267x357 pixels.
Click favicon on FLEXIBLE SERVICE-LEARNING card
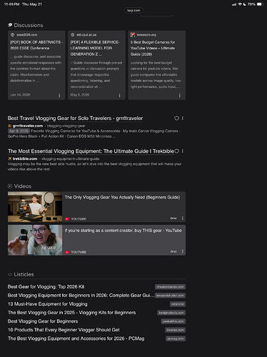click(x=73, y=35)
